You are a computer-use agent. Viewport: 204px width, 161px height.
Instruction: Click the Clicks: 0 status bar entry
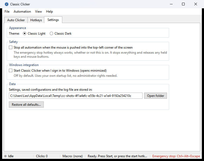tap(42, 156)
